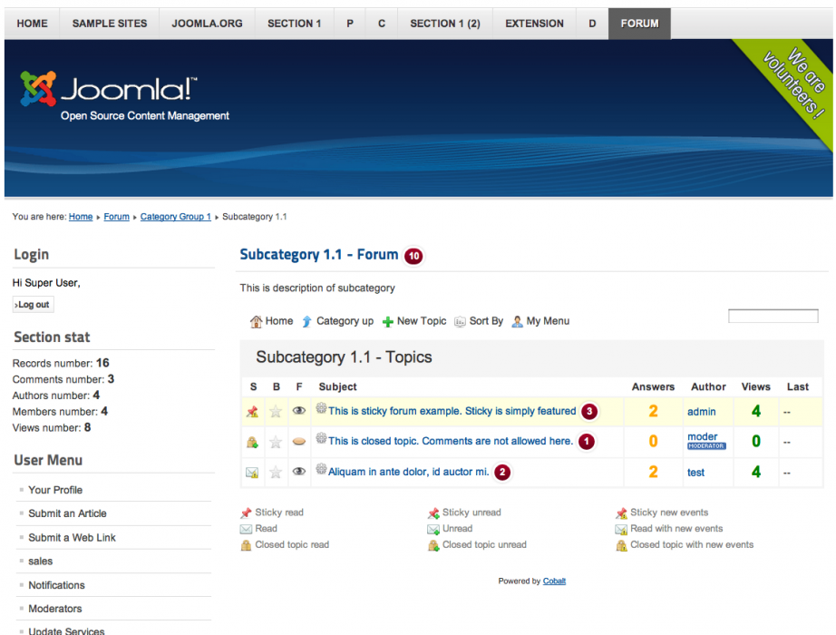Click the envelope status icon of Aliquam topic
The width and height of the screenshot is (836, 635).
coord(252,473)
